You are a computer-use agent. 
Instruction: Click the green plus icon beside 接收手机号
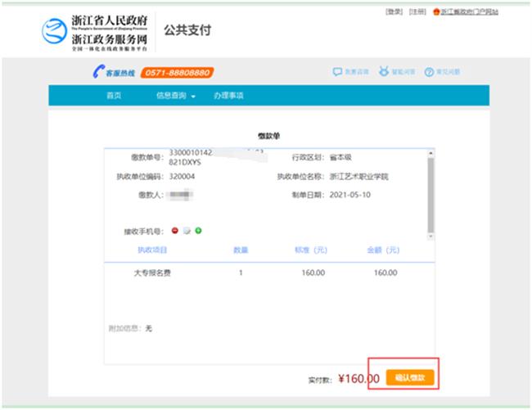(198, 231)
